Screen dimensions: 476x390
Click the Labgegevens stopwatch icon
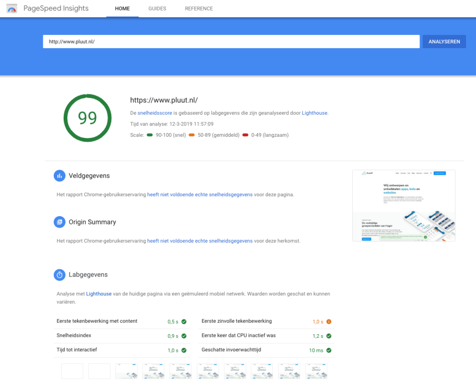(x=59, y=275)
